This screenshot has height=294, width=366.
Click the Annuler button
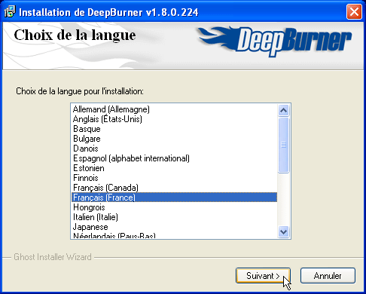click(328, 276)
